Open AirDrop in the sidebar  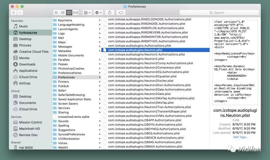coord(31,83)
